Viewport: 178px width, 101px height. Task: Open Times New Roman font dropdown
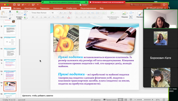[49, 13]
